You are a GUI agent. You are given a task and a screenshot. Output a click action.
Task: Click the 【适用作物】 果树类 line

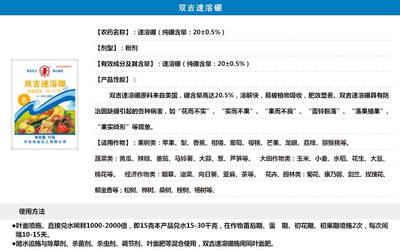(x=223, y=143)
